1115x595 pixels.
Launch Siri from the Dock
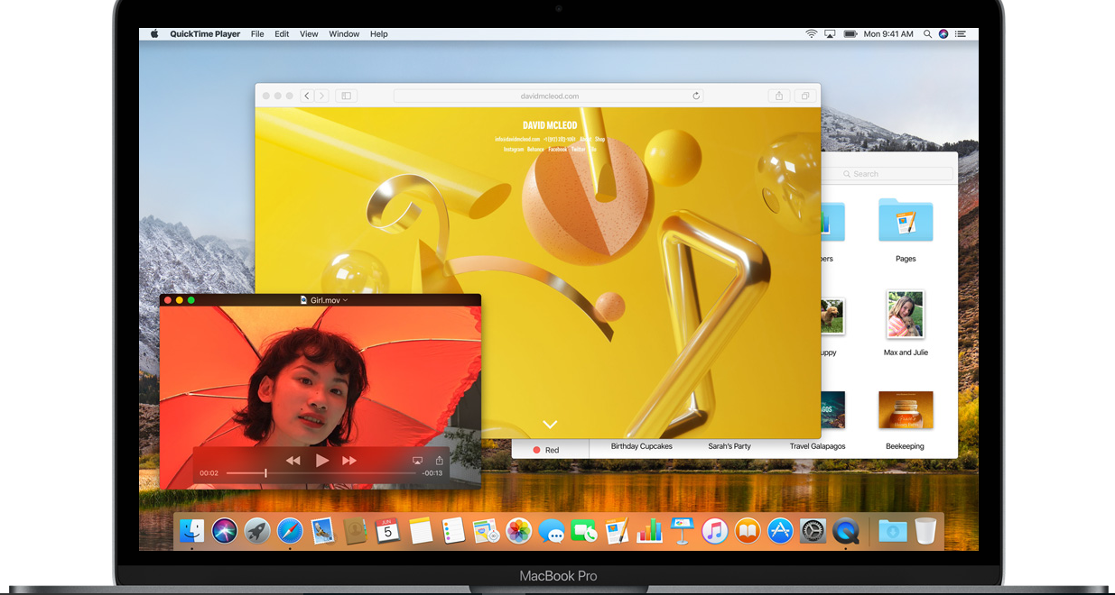(224, 531)
